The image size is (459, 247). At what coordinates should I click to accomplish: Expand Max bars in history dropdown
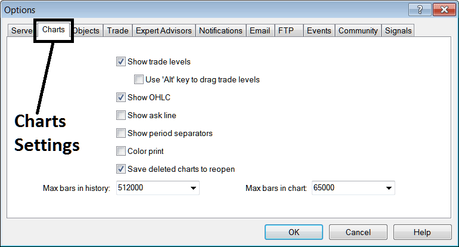click(x=193, y=188)
